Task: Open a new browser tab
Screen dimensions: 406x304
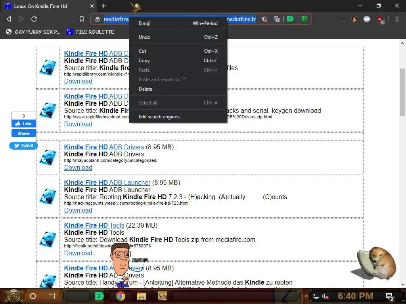Action: coord(104,6)
